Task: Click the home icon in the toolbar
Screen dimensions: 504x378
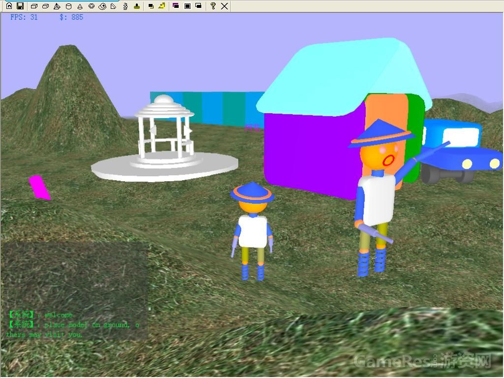Action: pyautogui.click(x=9, y=6)
